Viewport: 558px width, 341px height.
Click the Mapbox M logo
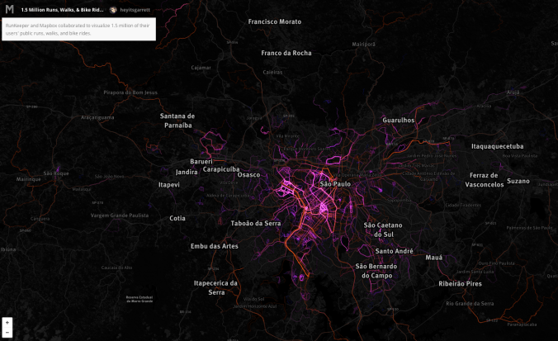pos(9,9)
